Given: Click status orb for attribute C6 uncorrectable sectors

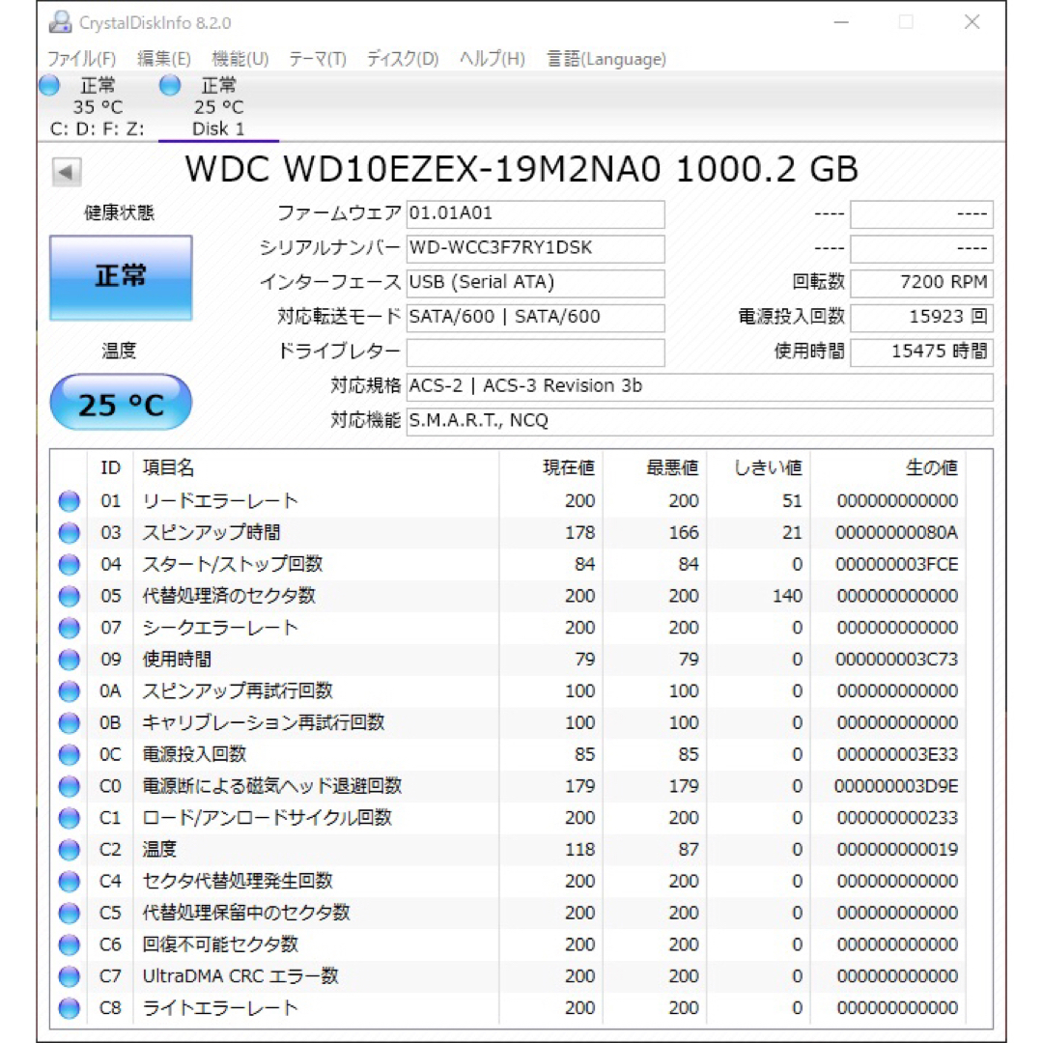Looking at the screenshot, I should [x=70, y=945].
